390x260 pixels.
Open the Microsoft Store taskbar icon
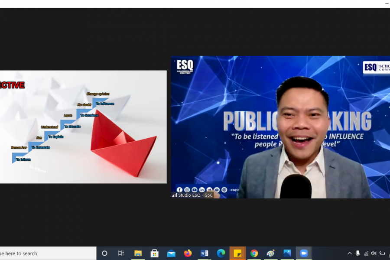154,253
